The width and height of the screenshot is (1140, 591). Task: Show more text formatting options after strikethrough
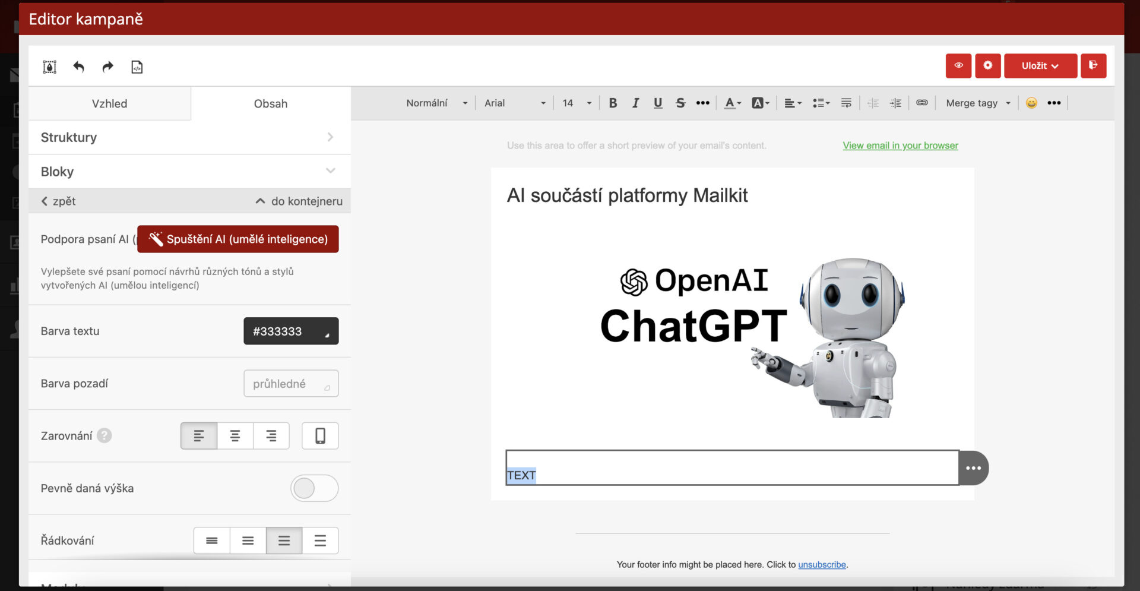pos(703,103)
